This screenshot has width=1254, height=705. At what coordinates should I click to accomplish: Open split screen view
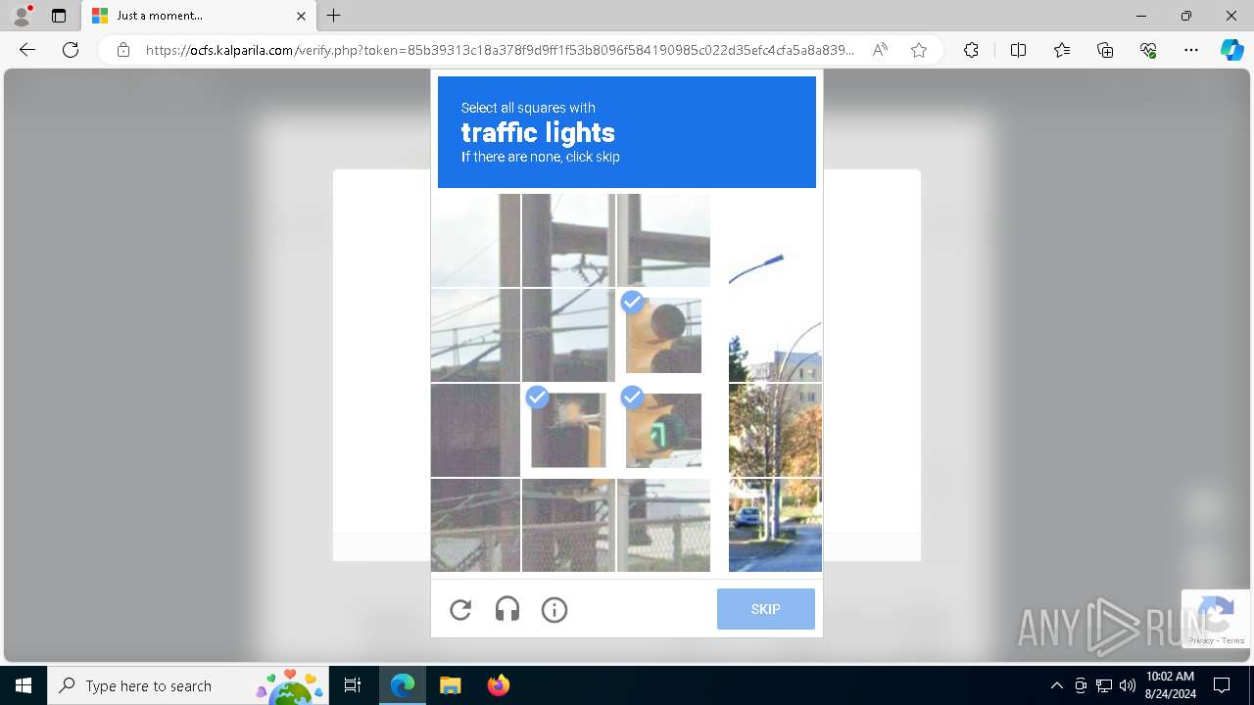coord(1018,50)
